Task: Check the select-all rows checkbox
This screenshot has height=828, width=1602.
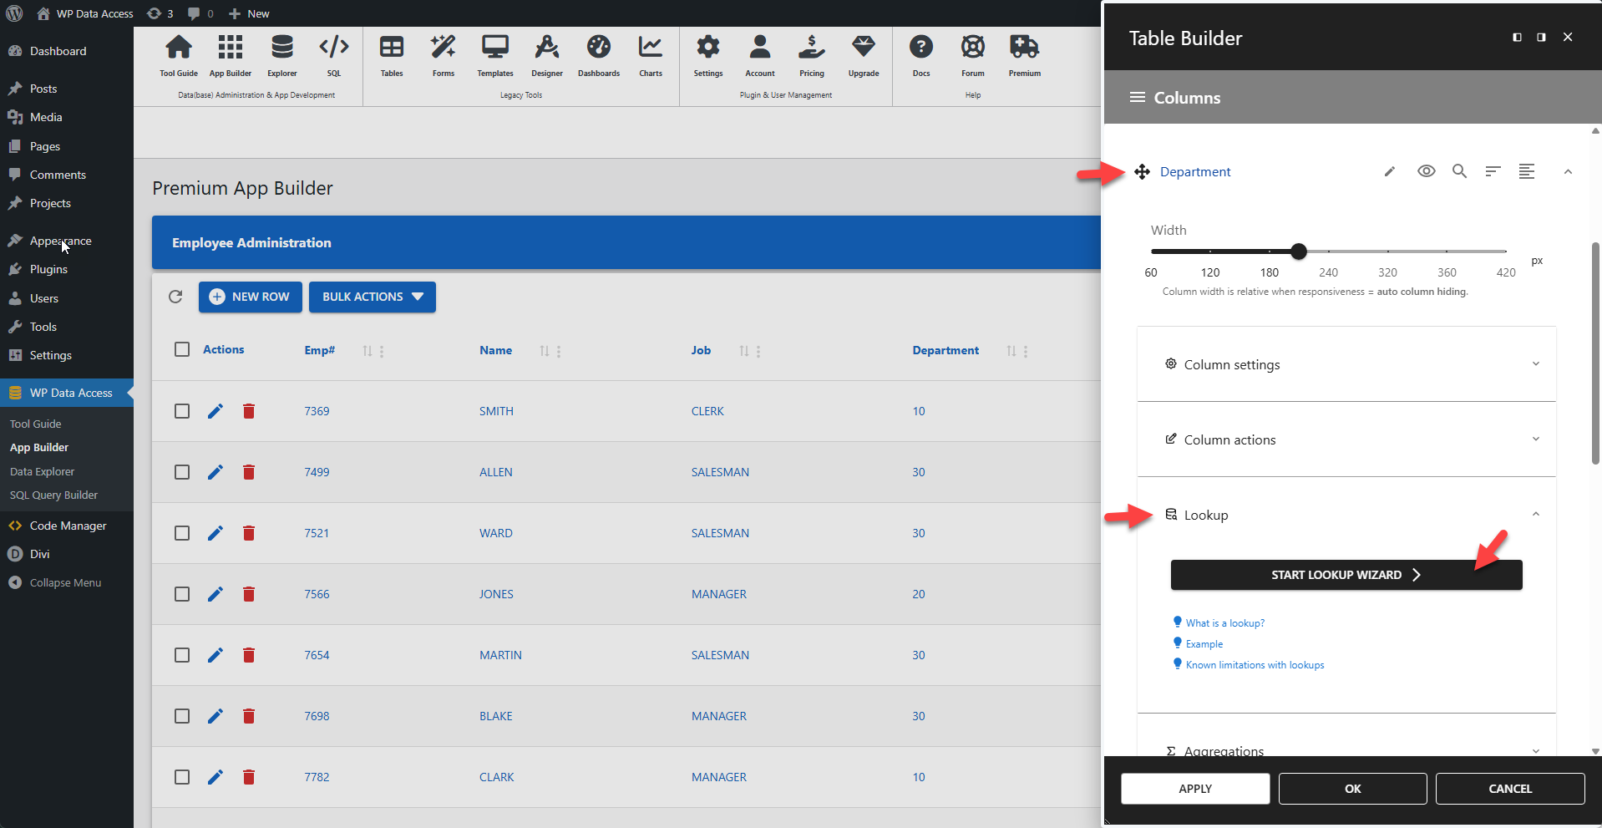Action: pos(181,349)
